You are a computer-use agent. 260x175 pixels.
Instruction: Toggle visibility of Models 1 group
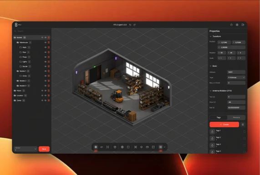46,71
